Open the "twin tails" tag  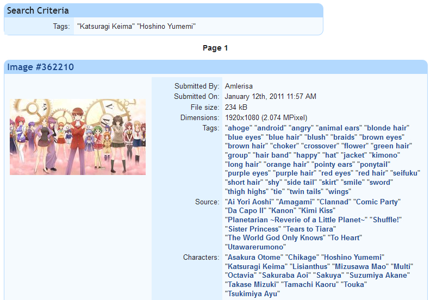305,191
